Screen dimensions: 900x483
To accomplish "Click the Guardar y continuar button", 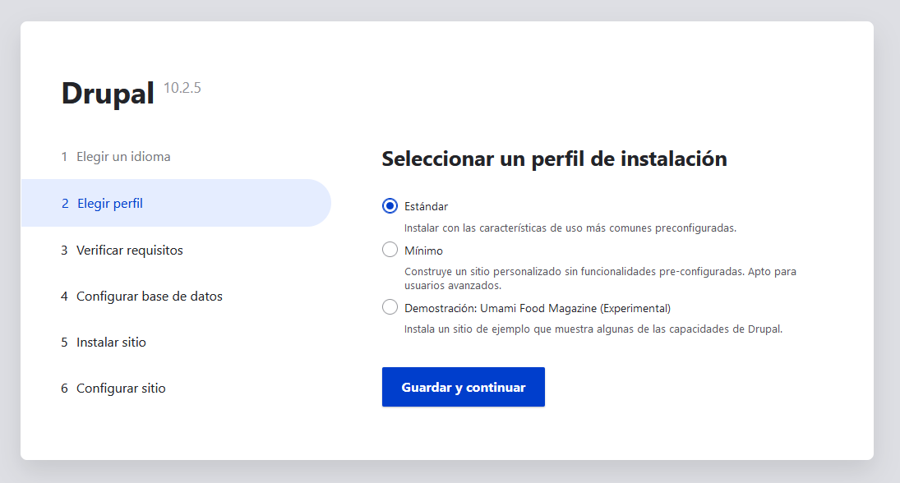I will (463, 386).
